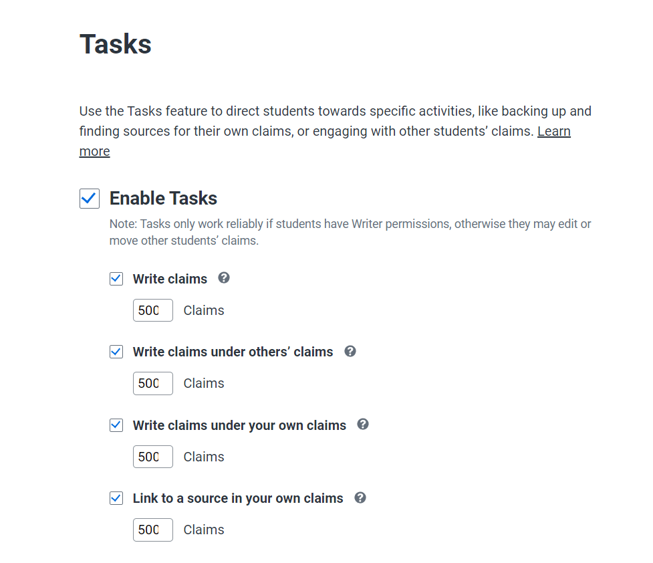Click the count field for others' claims
The width and height of the screenshot is (653, 563).
pyautogui.click(x=152, y=383)
